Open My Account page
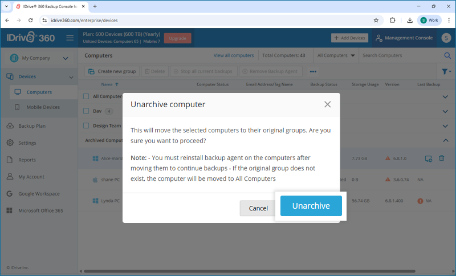Image resolution: width=456 pixels, height=276 pixels. [31, 177]
